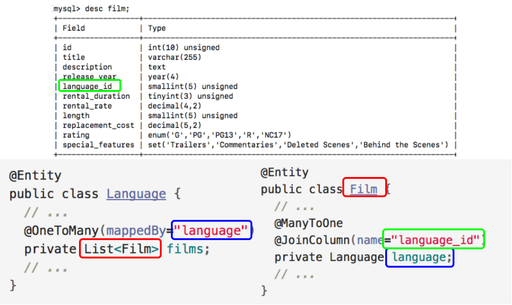The width and height of the screenshot is (512, 305).
Task: Select the rental_duration field name
Action: point(96,96)
